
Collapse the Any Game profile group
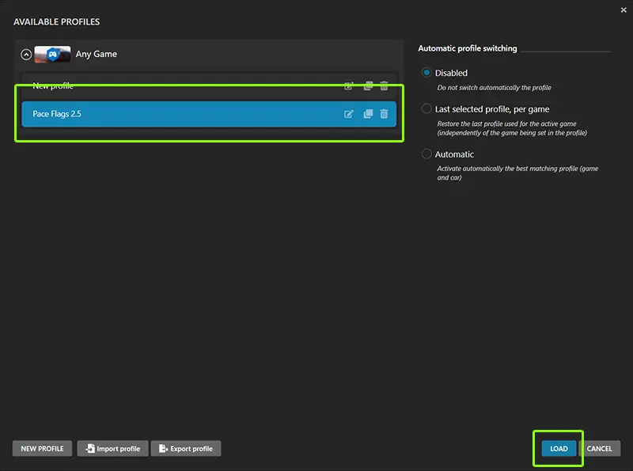[x=26, y=55]
